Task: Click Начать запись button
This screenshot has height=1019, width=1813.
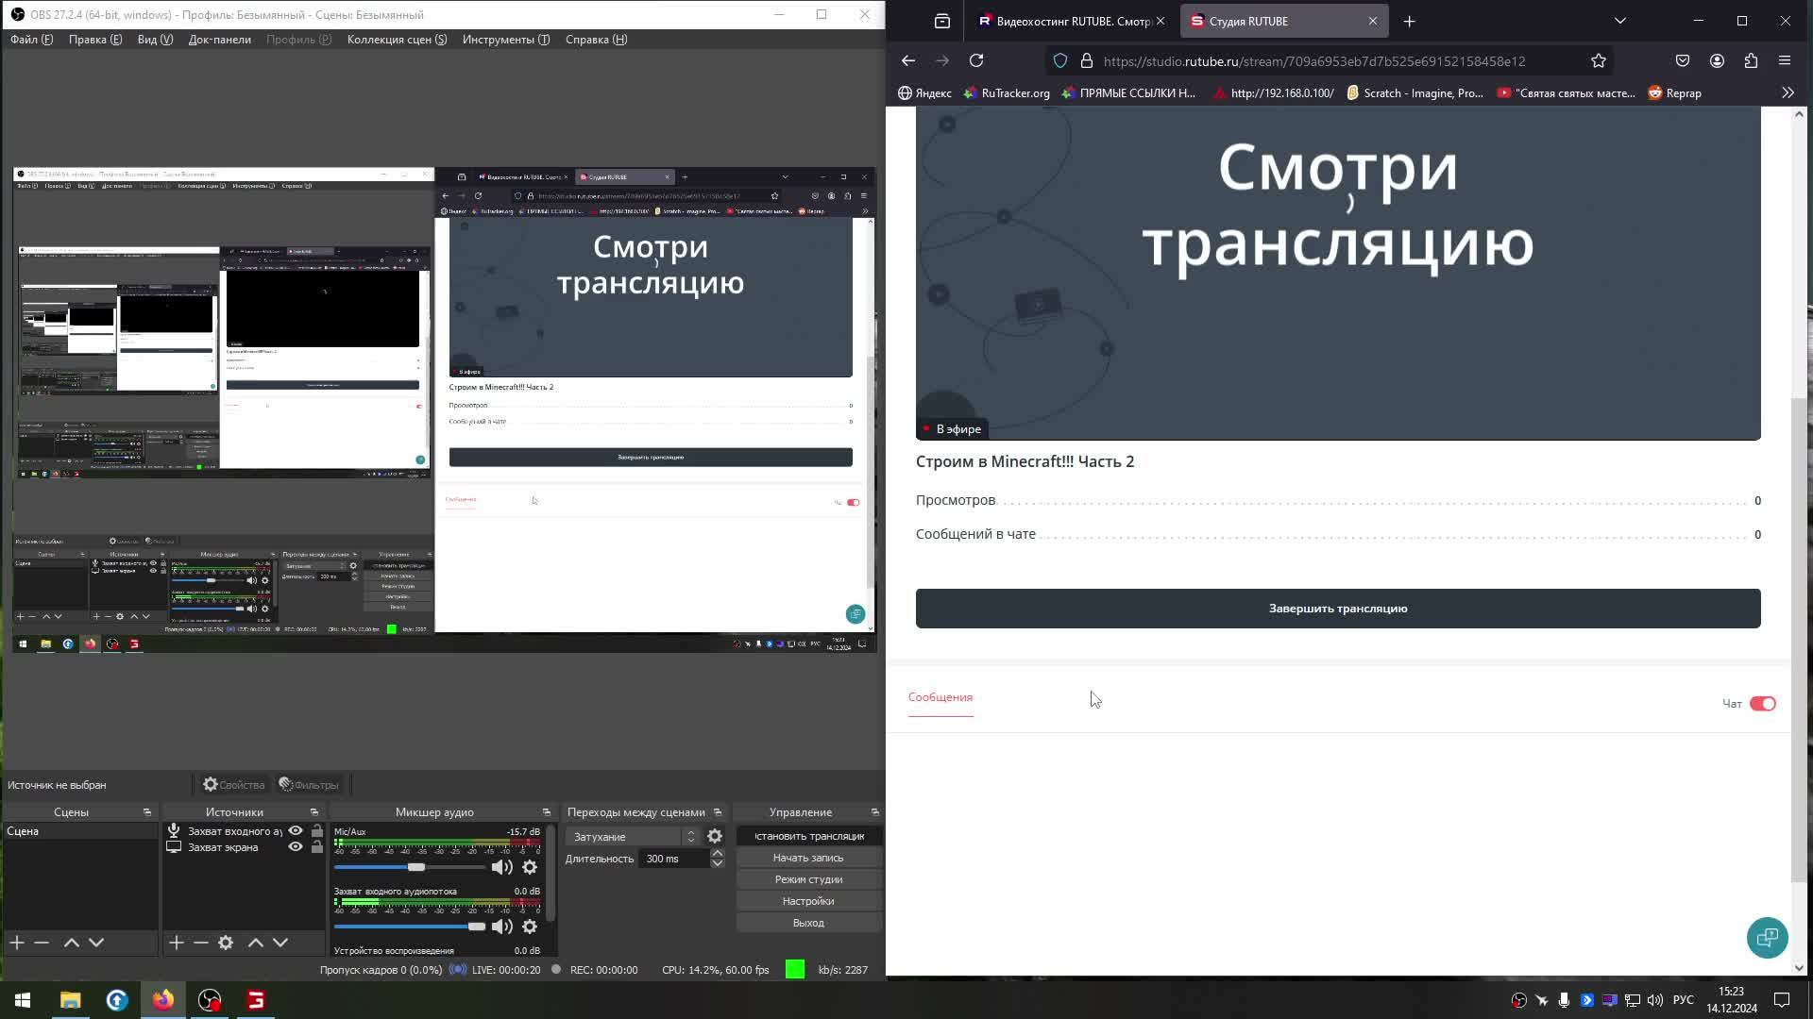Action: (x=808, y=858)
